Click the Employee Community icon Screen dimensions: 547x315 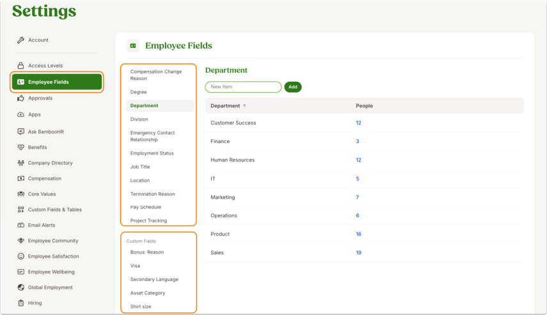[x=21, y=241]
